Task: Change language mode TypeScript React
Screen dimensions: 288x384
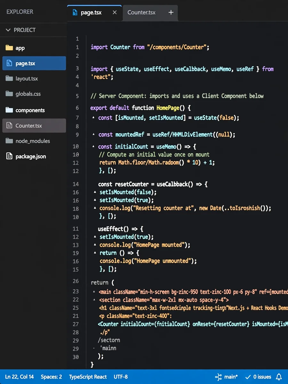Action: coord(88,377)
